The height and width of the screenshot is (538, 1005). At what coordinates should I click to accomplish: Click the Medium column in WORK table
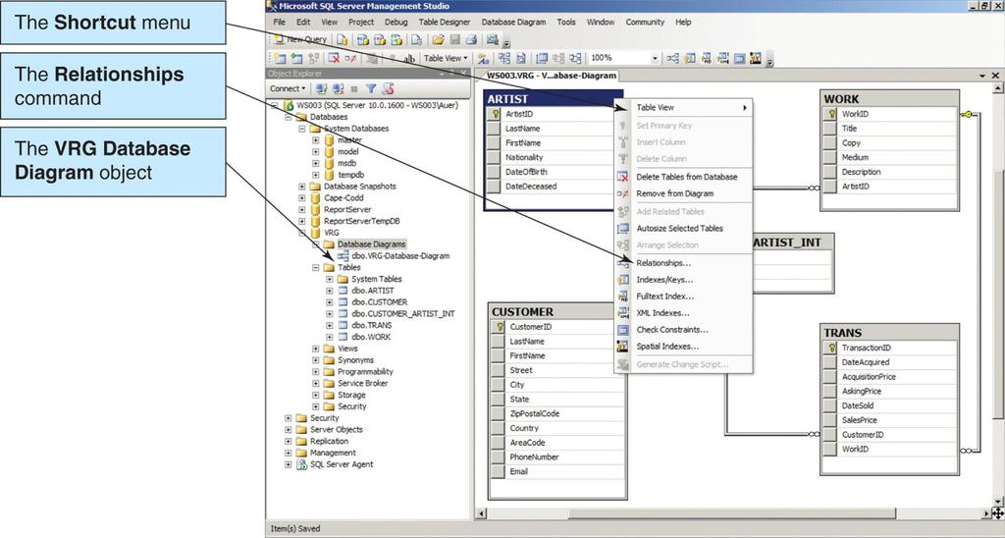pos(889,157)
